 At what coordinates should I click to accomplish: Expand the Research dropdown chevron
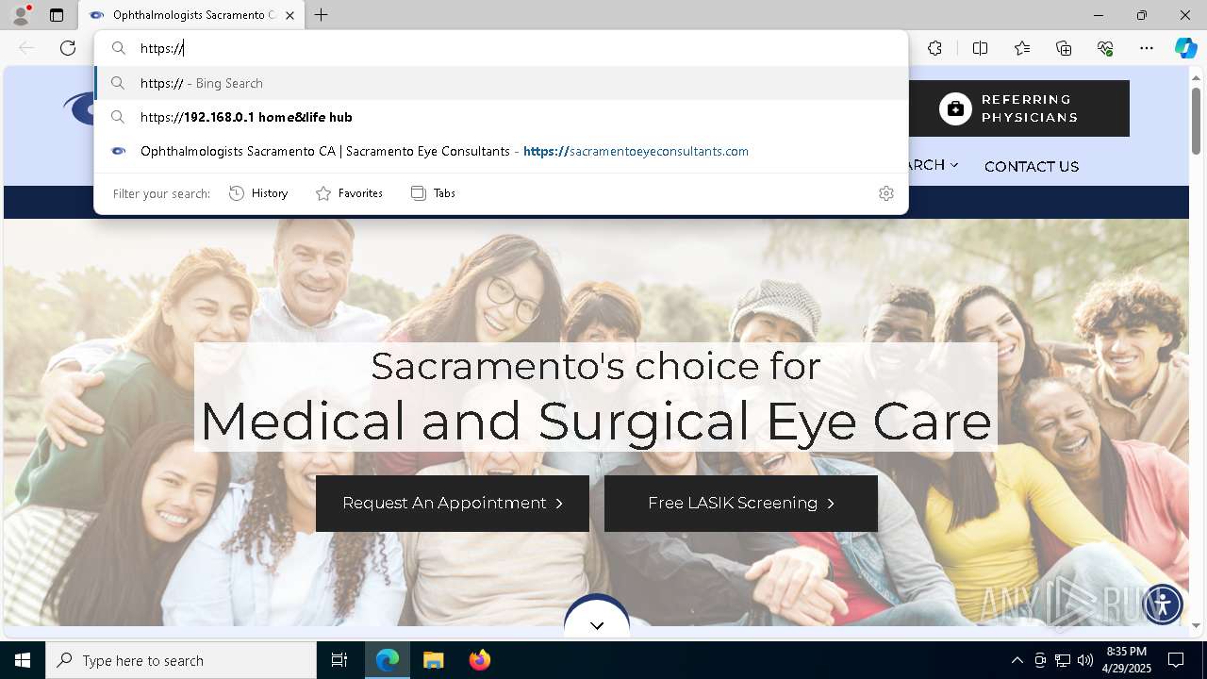(x=954, y=165)
